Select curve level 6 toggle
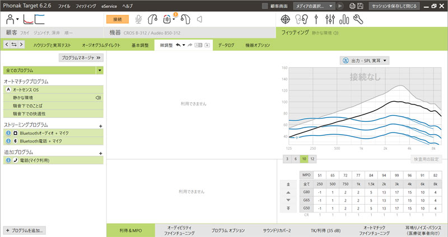This screenshot has width=448, height=237. tap(296, 159)
